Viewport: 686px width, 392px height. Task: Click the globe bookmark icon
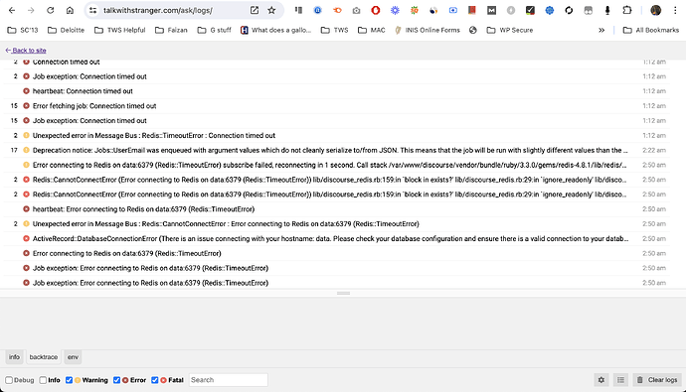click(473, 30)
